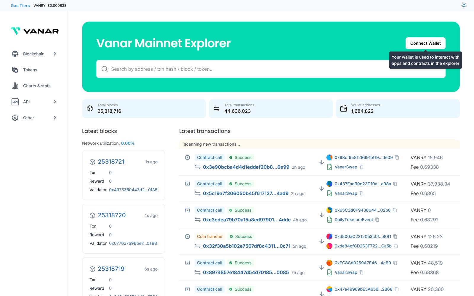
Task: Copy address 0xEC8Cd0259A7E46...4cB9
Action: pos(395,263)
